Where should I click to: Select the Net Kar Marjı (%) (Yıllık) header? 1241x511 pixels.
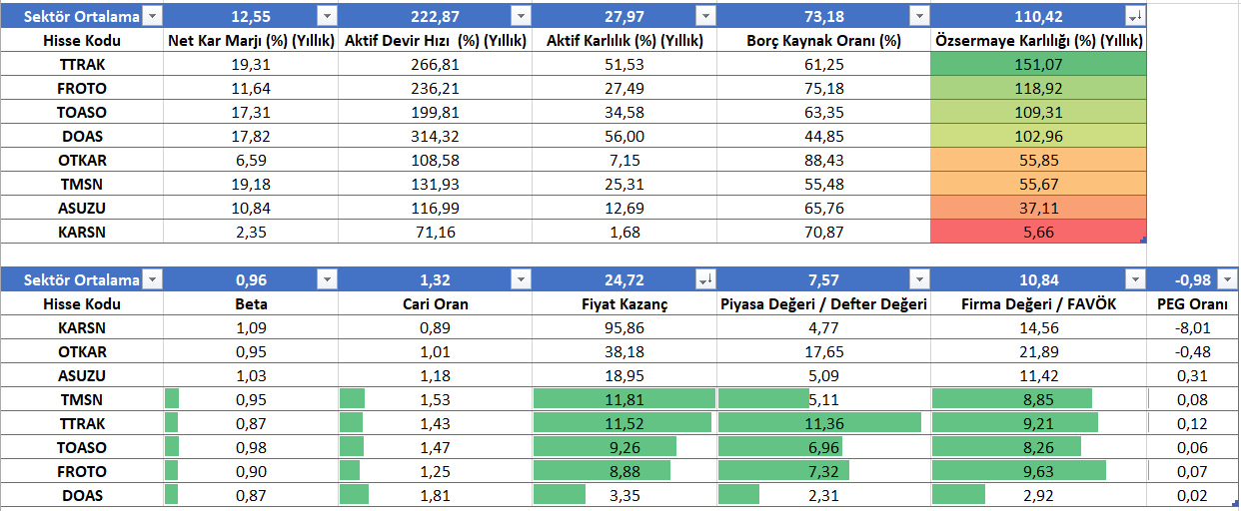(x=250, y=41)
